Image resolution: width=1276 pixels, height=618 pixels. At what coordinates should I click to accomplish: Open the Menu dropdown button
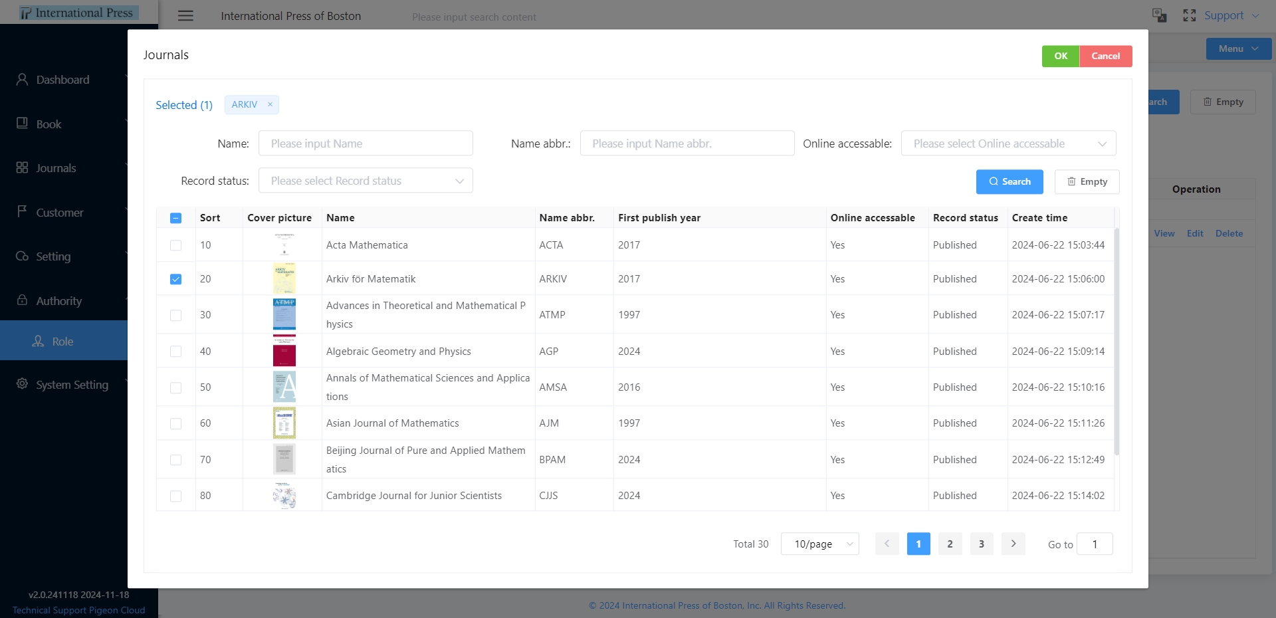click(1239, 49)
